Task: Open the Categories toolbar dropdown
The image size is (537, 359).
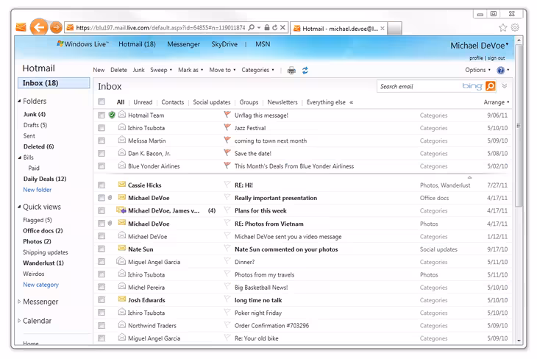Action: (257, 70)
